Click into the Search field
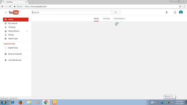 click(71, 12)
